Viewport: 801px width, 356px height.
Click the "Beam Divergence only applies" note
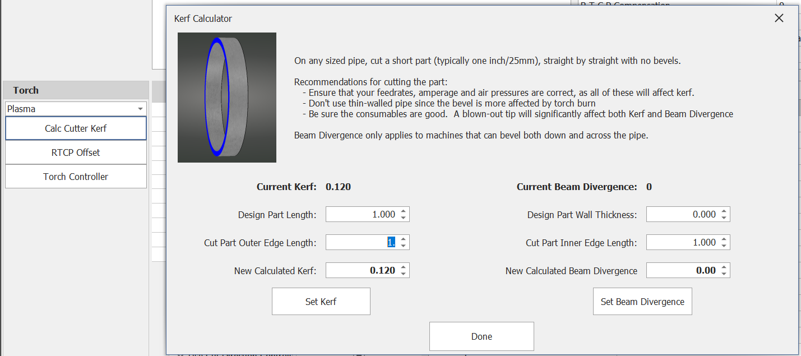471,135
